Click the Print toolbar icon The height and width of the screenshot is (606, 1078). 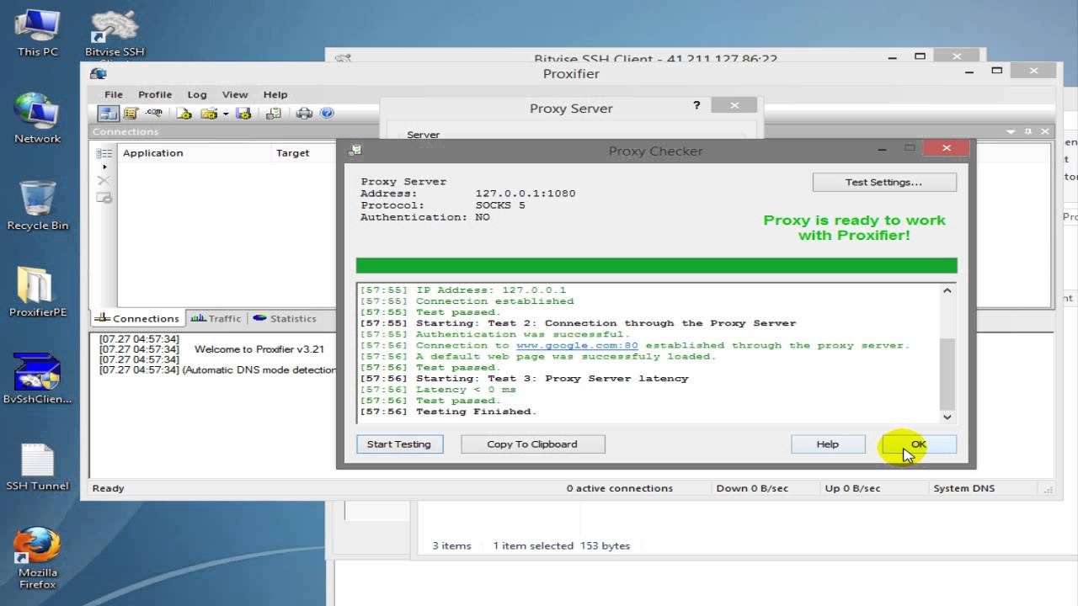(x=304, y=114)
